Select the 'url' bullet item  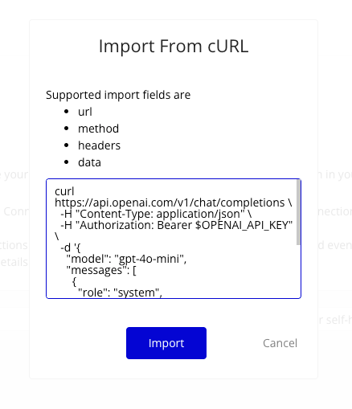pos(85,112)
